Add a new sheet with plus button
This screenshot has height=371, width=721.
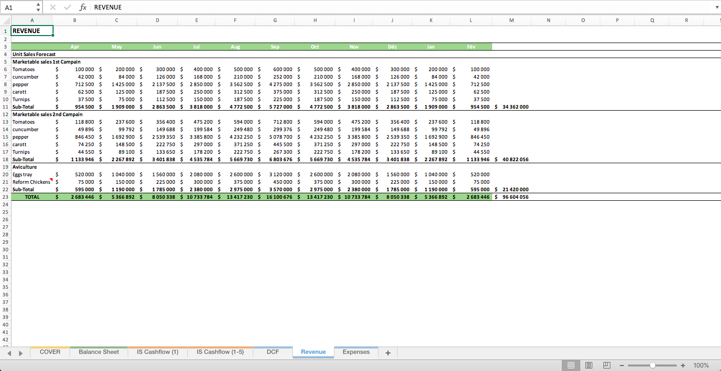388,352
